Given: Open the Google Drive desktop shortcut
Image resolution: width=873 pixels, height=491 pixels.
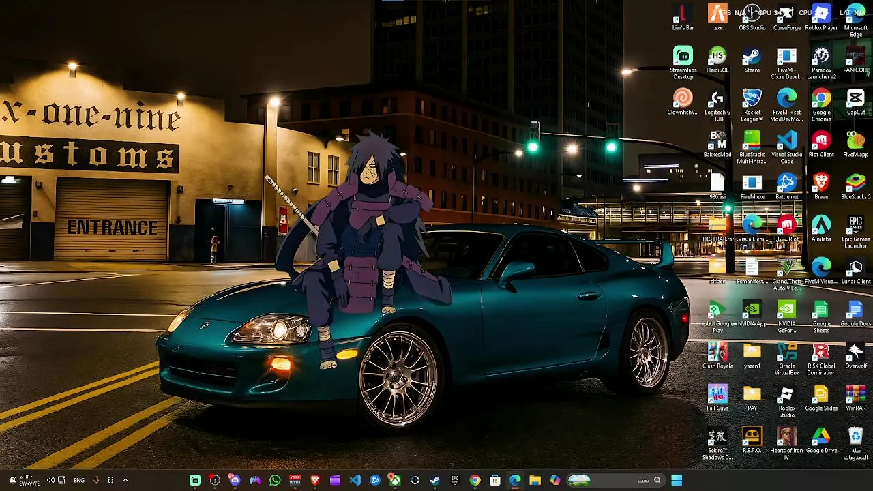Looking at the screenshot, I should click(x=821, y=441).
